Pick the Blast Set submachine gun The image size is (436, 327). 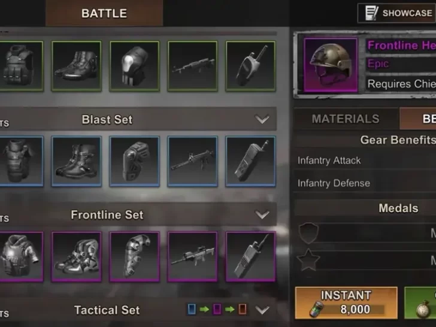click(192, 161)
